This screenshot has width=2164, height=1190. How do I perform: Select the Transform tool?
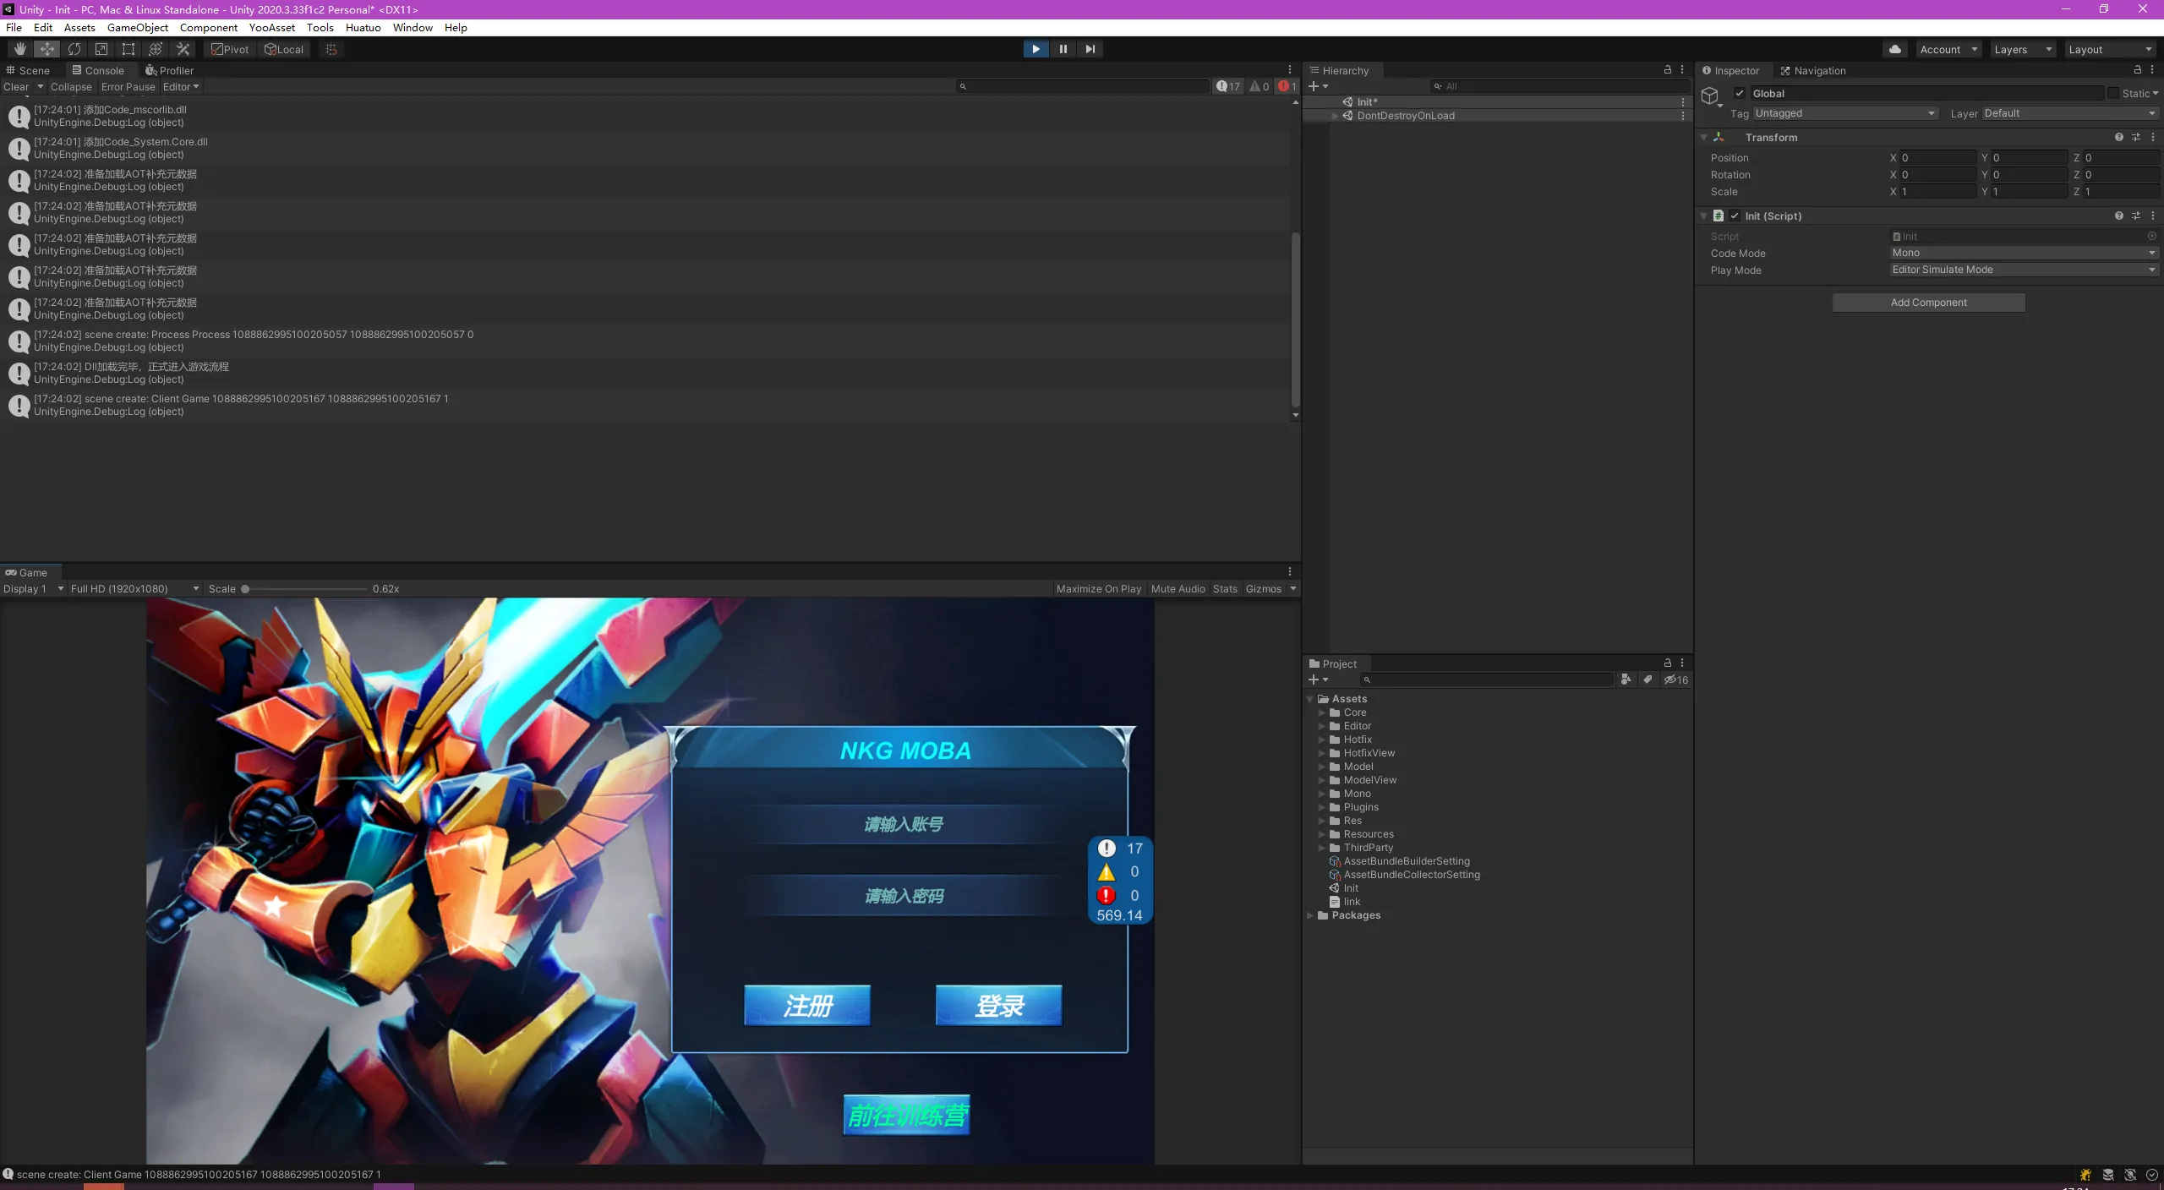click(x=156, y=49)
